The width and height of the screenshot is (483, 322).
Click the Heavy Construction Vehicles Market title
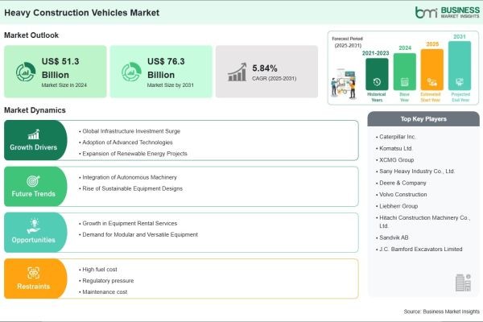[81, 13]
